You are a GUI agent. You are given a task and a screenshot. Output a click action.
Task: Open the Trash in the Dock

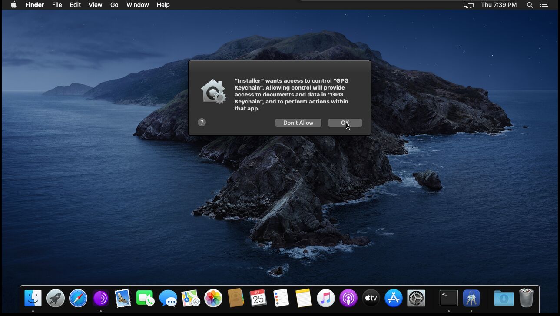tap(526, 298)
